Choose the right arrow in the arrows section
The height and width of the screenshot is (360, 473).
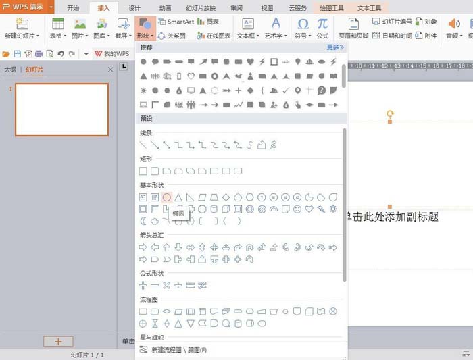(x=143, y=247)
